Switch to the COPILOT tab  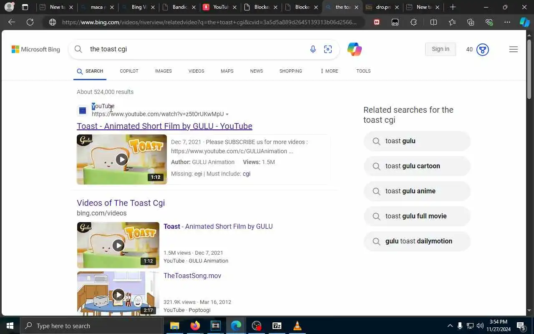pos(129,71)
